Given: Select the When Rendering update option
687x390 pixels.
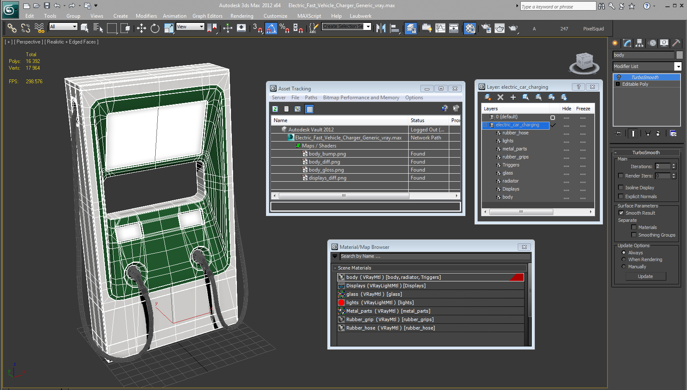Looking at the screenshot, I should click(x=624, y=259).
